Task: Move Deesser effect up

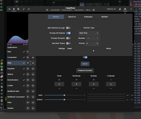Action: [28, 108]
